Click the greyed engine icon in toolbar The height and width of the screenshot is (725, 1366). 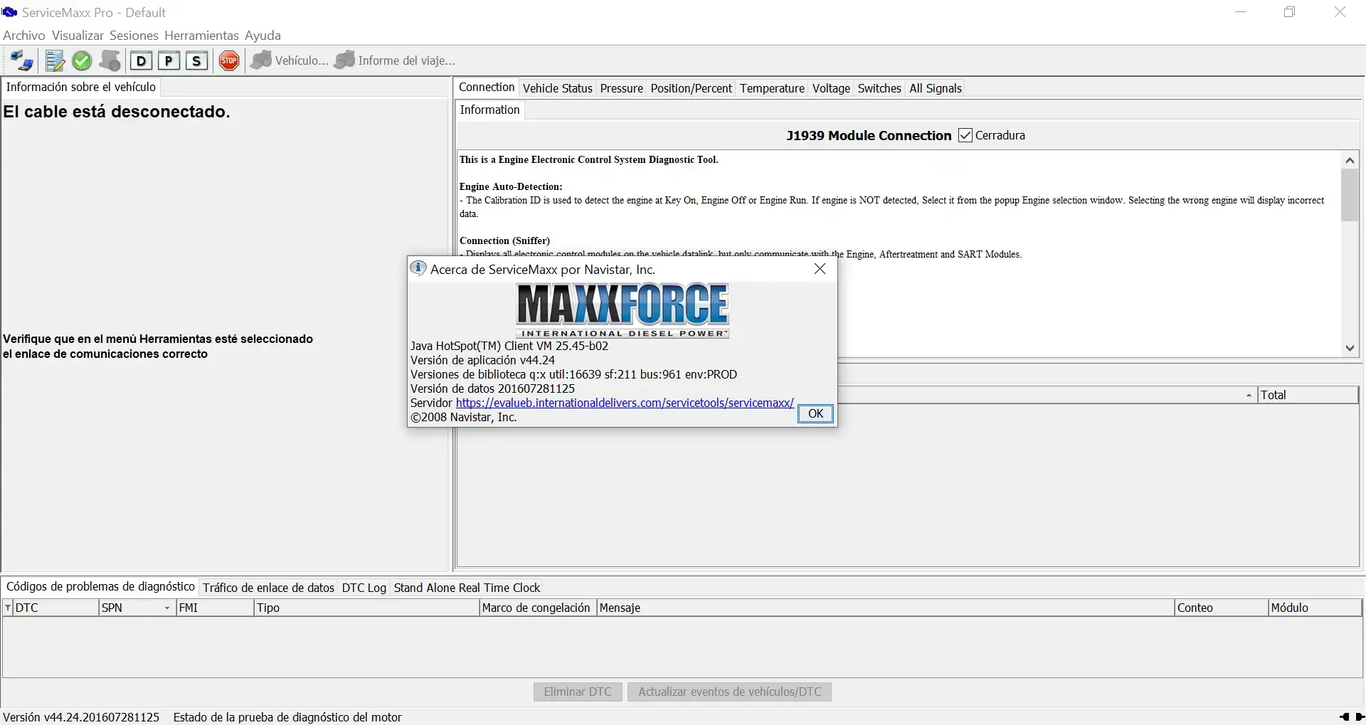[x=110, y=61]
